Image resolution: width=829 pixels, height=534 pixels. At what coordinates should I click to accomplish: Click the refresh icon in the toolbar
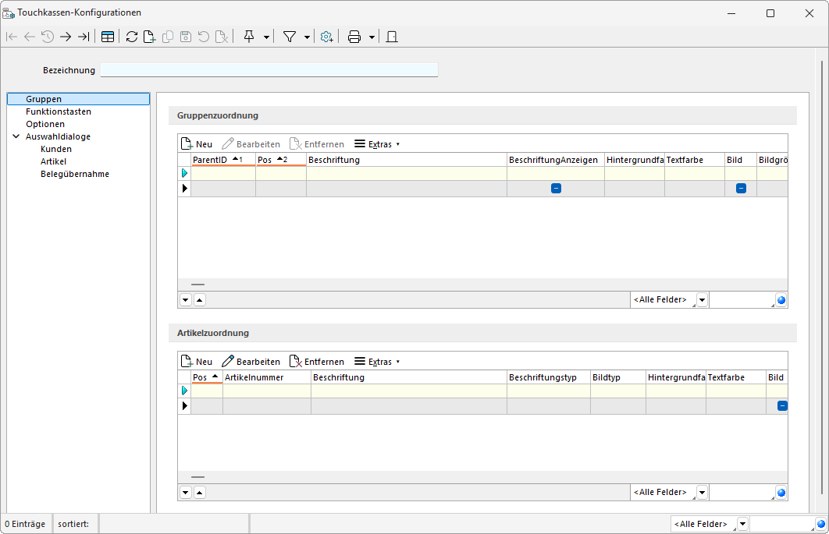[x=131, y=37]
